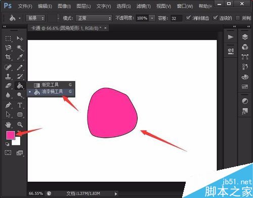This screenshot has height=198, width=253.
Task: Open the Image menu
Action: coord(64,7)
